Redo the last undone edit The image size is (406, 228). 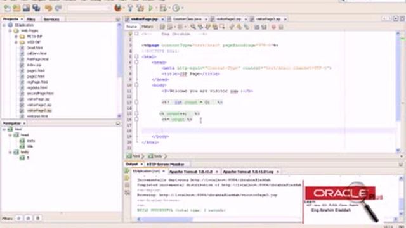58,8
